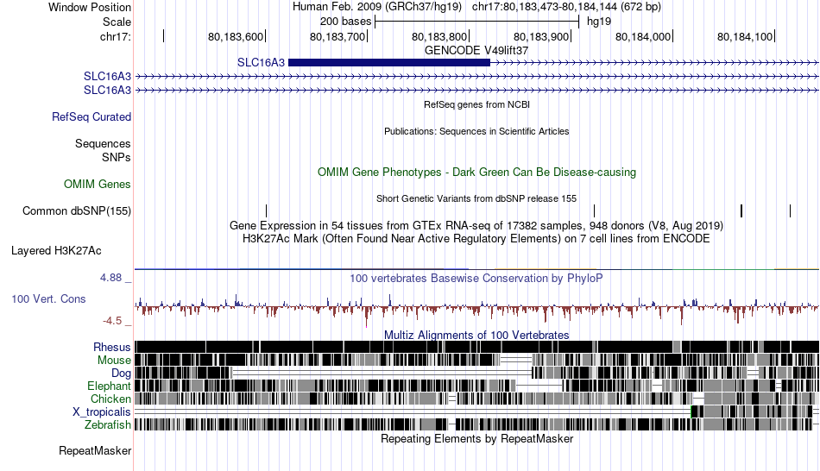This screenshot has height=471, width=820.
Task: Click Multiz Alignments of 100 Vertebrates title
Action: (x=476, y=335)
